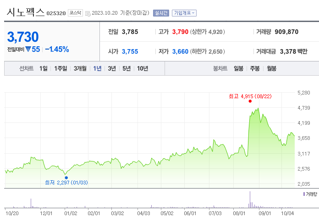Click the -1.45% change value
Viewport: 319px width, 222px height.
pos(57,49)
